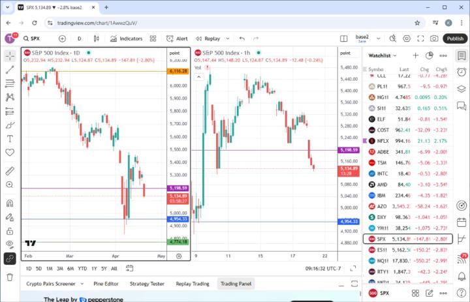Open the Indicators dialog
This screenshot has width=470, height=302.
[x=126, y=38]
